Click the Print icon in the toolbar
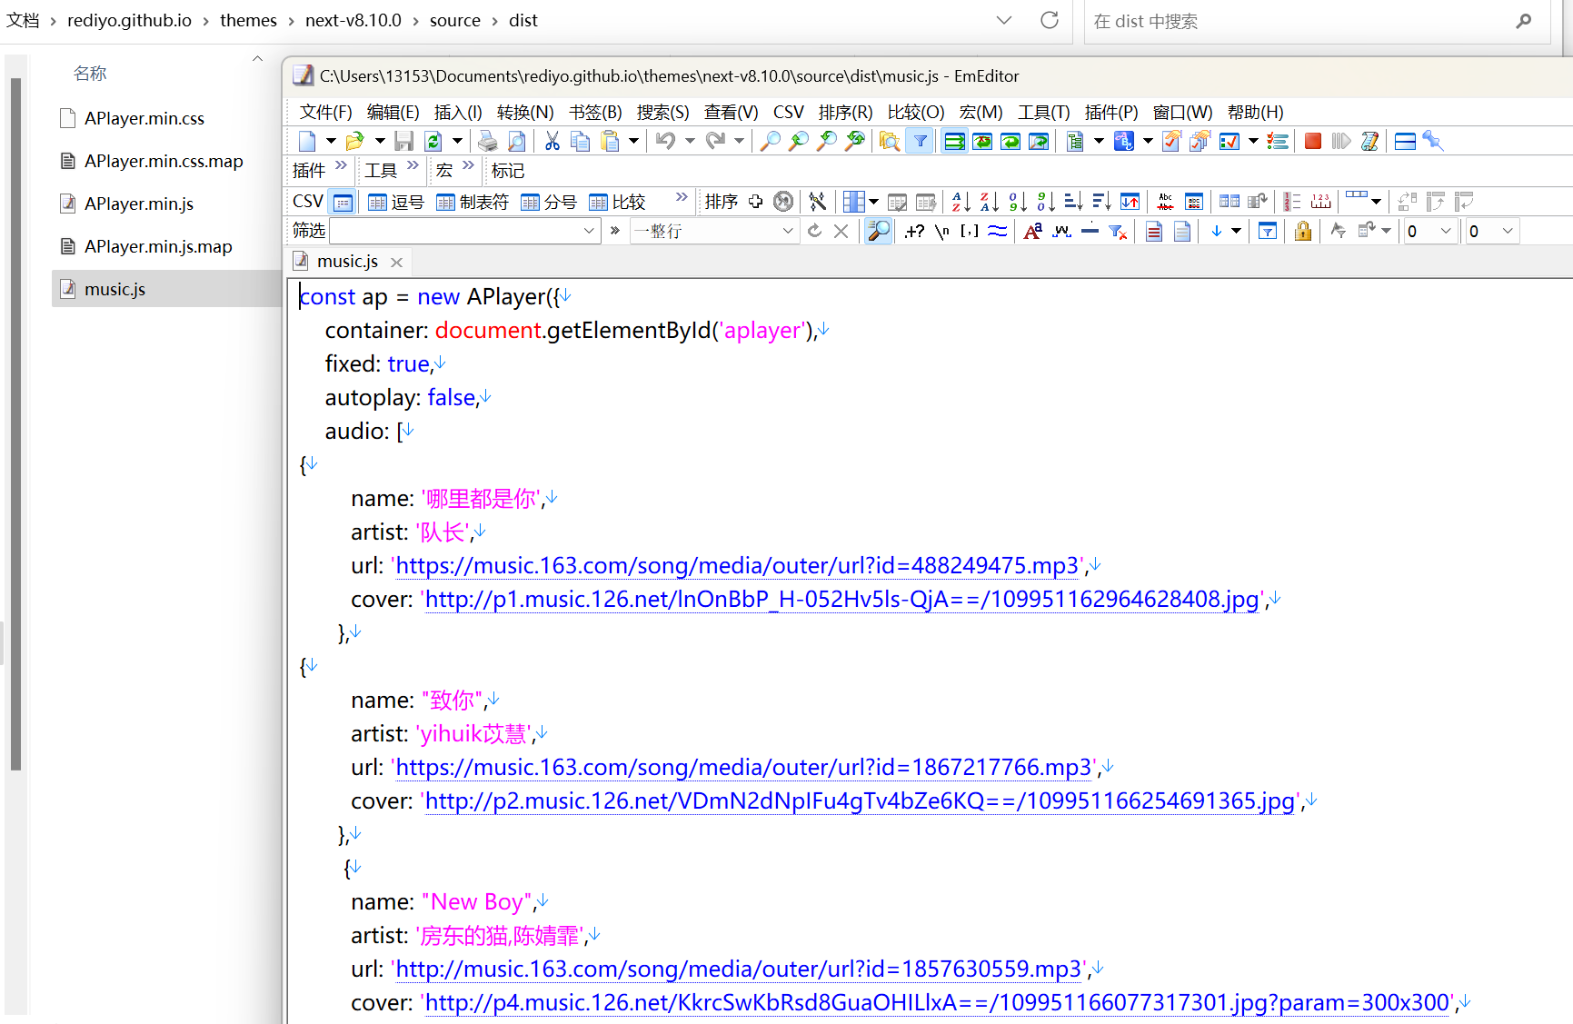Screen dimensions: 1573x1024 [488, 141]
